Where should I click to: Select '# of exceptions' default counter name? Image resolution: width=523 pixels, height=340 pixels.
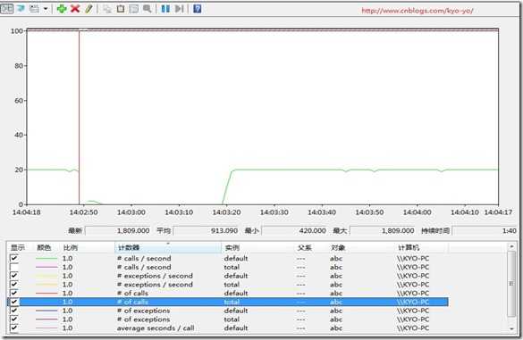[144, 311]
